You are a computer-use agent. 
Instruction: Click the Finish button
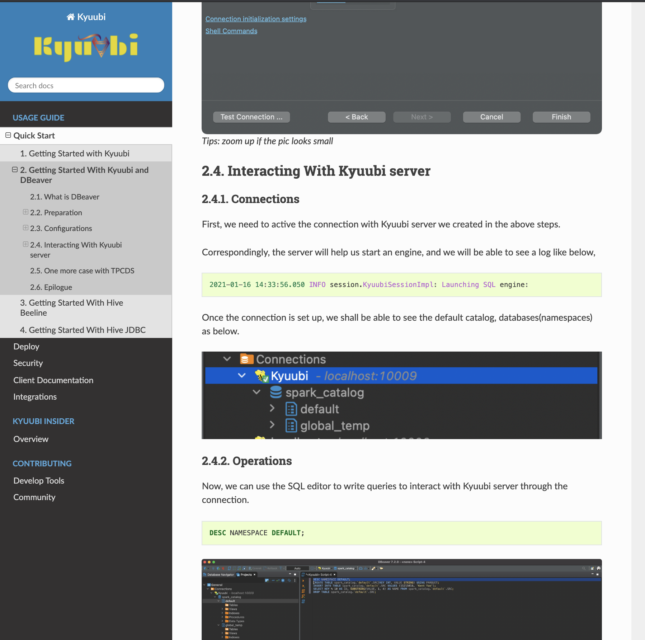pos(561,117)
